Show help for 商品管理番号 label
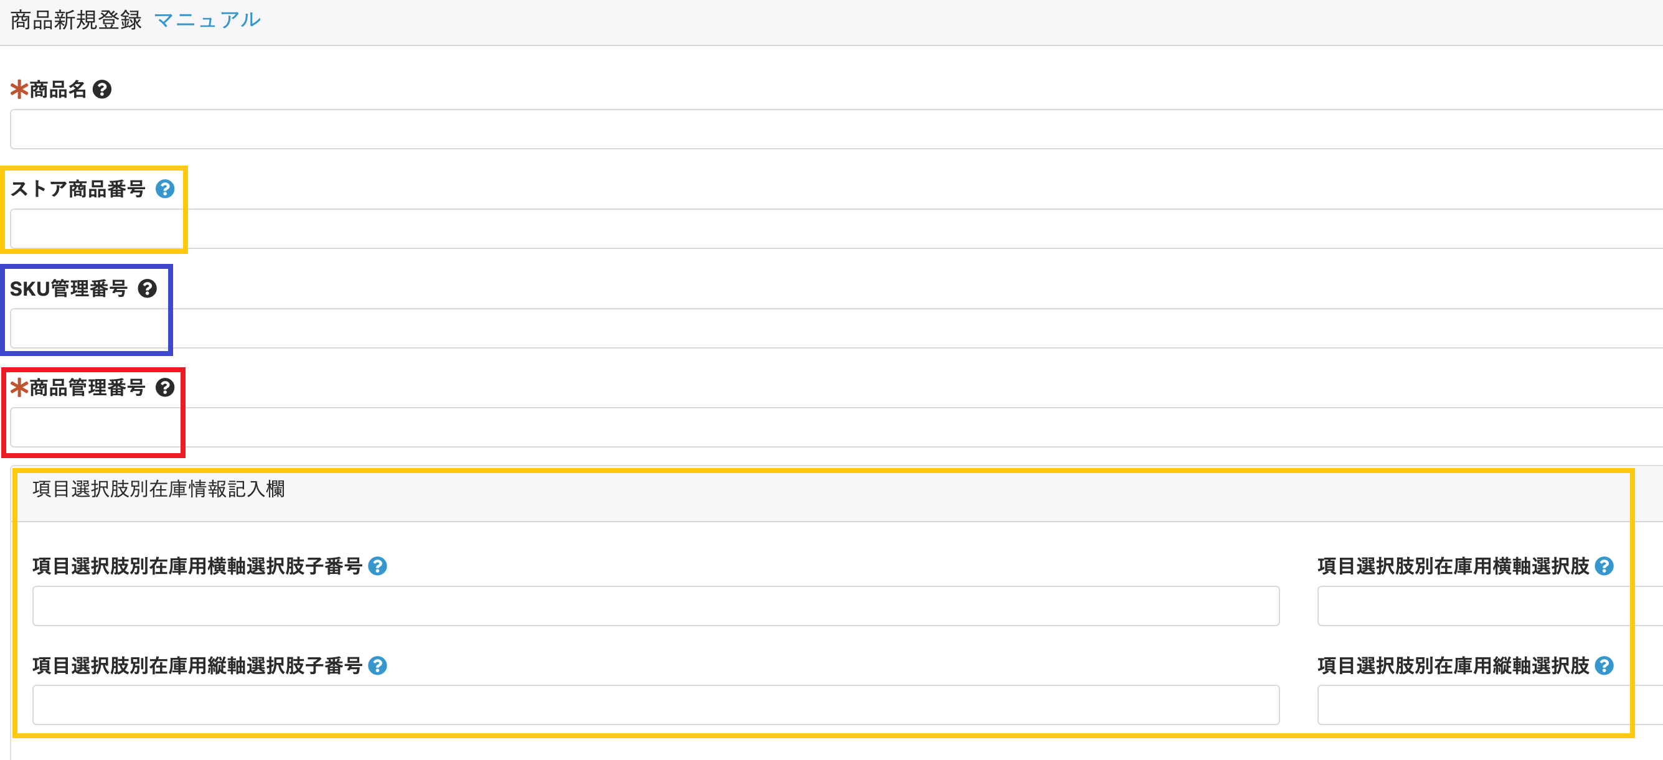Screen dimensions: 1663x760 pyautogui.click(x=165, y=388)
